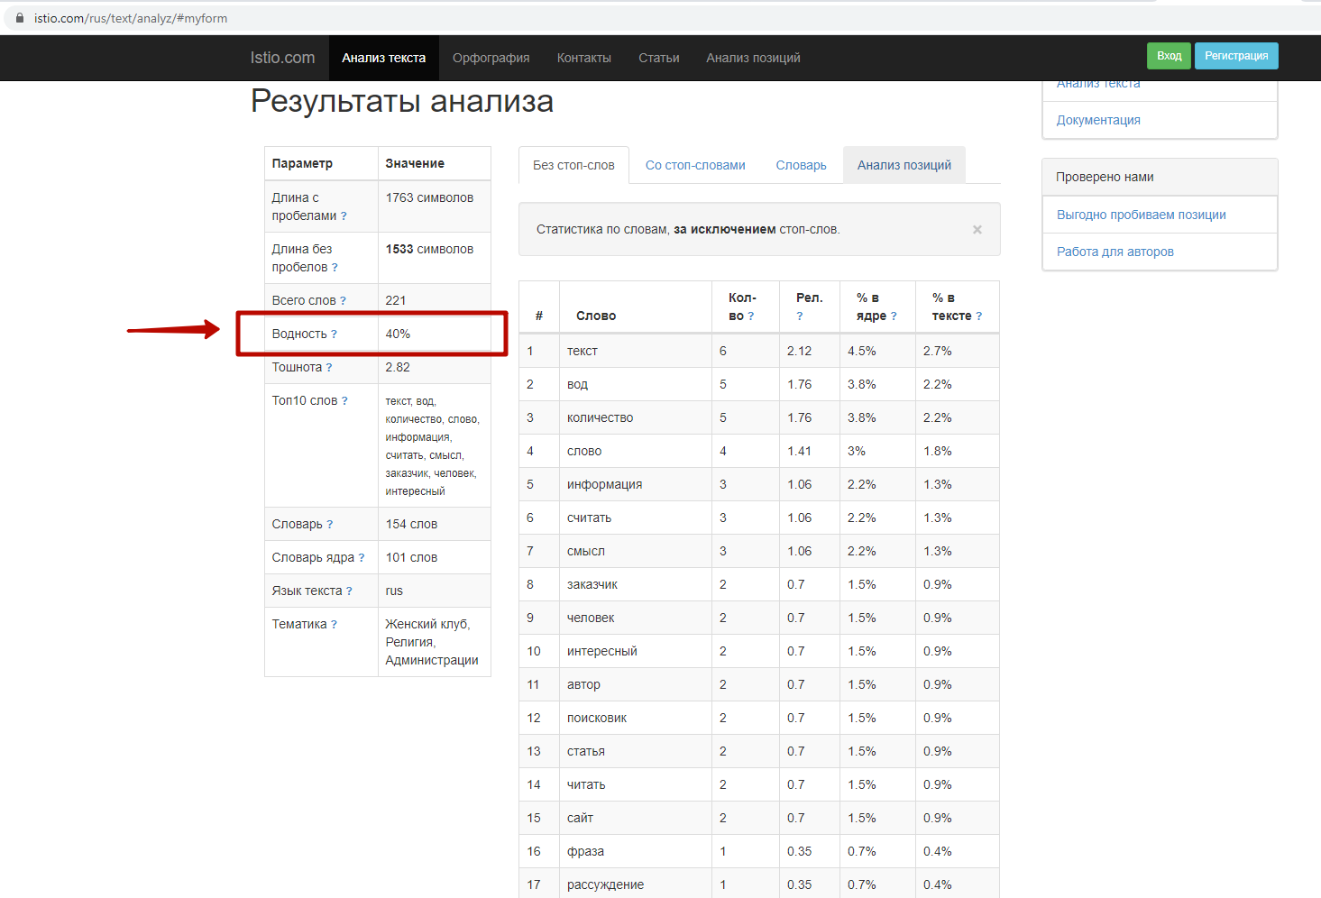The width and height of the screenshot is (1321, 898).
Task: Select the Анализ позиций results tab
Action: point(904,165)
